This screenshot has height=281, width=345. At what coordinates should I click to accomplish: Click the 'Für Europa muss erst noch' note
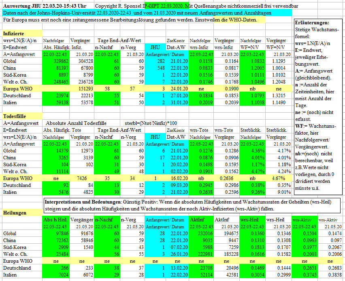tap(130, 19)
